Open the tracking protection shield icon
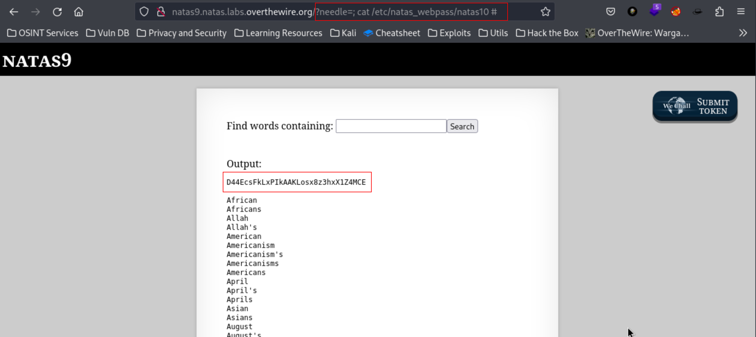Screen dimensions: 756x337 pos(144,12)
